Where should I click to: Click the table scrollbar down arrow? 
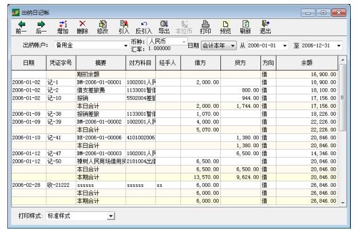343,203
